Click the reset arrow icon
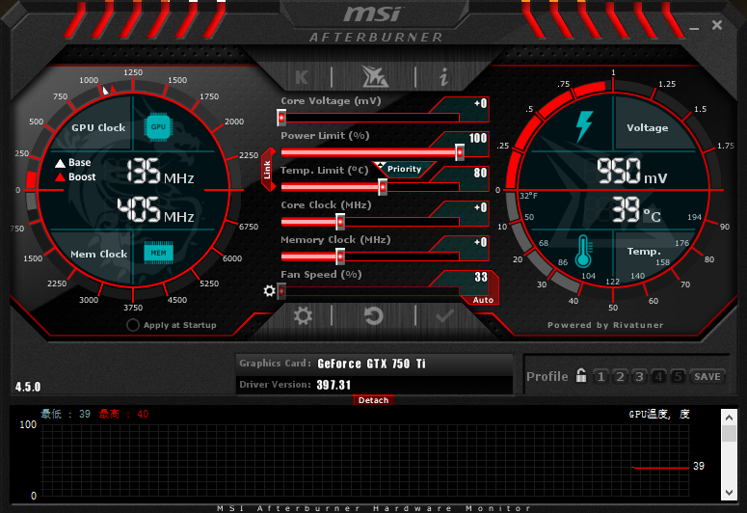 (373, 315)
